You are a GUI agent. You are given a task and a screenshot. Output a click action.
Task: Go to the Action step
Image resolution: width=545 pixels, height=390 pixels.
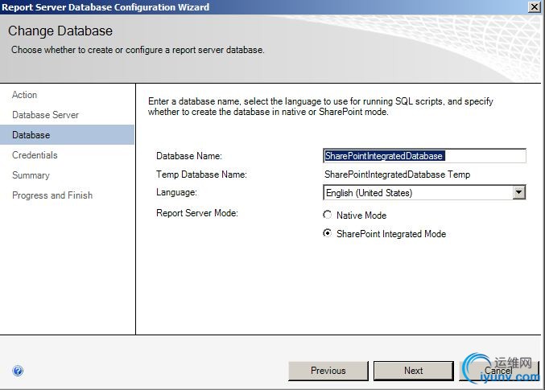pyautogui.click(x=24, y=95)
